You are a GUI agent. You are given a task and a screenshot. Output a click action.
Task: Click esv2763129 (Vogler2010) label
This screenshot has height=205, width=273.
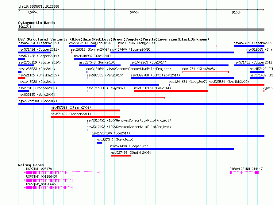(40, 62)
